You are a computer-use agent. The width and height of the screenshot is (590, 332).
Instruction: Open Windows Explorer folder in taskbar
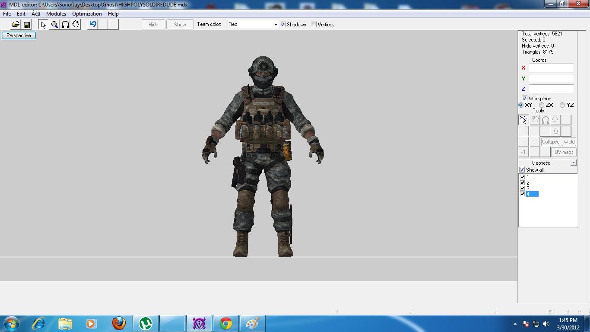coord(65,323)
